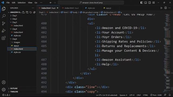
Task: Split the editor to the right
Action: pos(165,8)
